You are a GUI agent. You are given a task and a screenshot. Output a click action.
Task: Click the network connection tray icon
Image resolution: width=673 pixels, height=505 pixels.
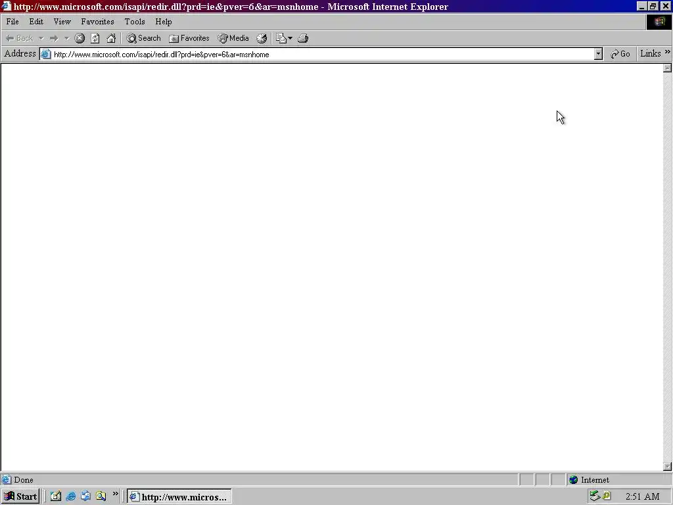pos(594,496)
